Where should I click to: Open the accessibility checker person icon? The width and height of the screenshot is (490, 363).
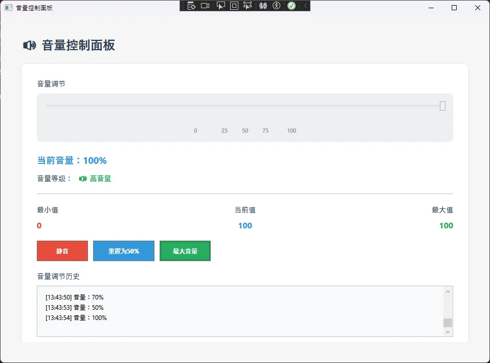point(277,6)
